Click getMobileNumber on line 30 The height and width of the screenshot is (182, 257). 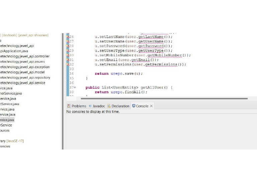click(x=165, y=55)
